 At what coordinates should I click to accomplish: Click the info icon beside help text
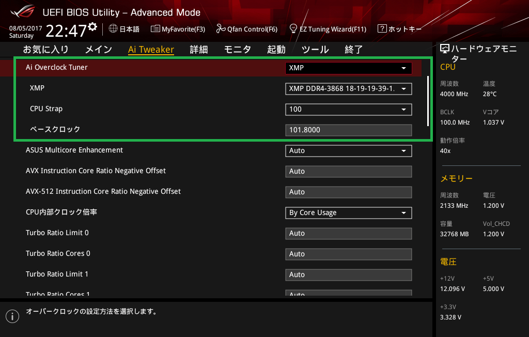(x=12, y=316)
